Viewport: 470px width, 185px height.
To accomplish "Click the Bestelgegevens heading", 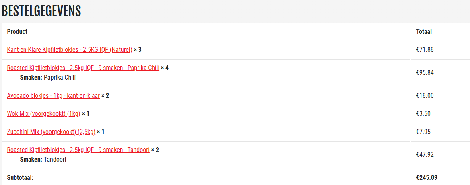I will [41, 11].
